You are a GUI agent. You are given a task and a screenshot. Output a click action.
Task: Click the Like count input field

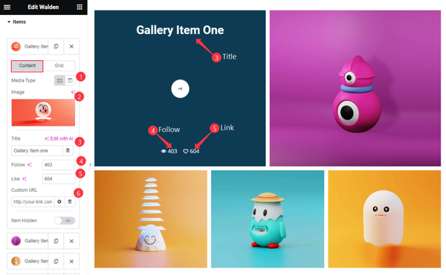tap(59, 179)
